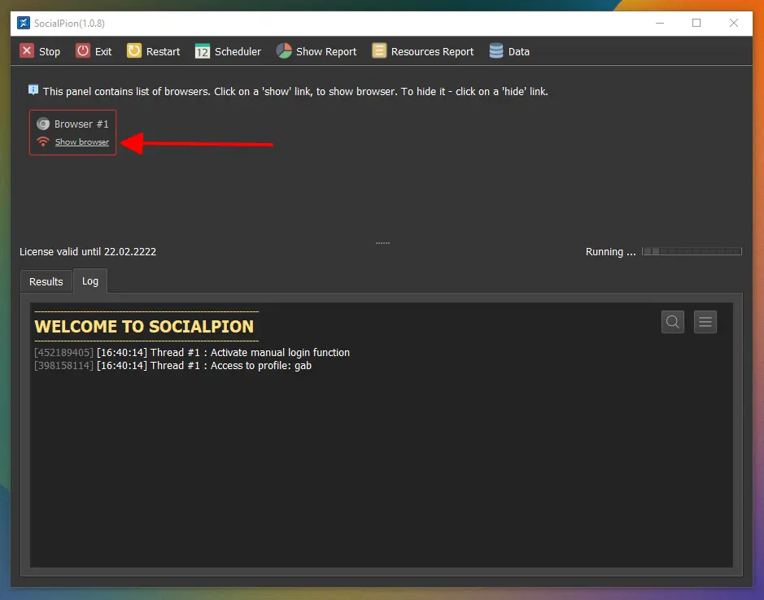Open Scheduler from the toolbar label
The width and height of the screenshot is (764, 600).
(x=238, y=51)
